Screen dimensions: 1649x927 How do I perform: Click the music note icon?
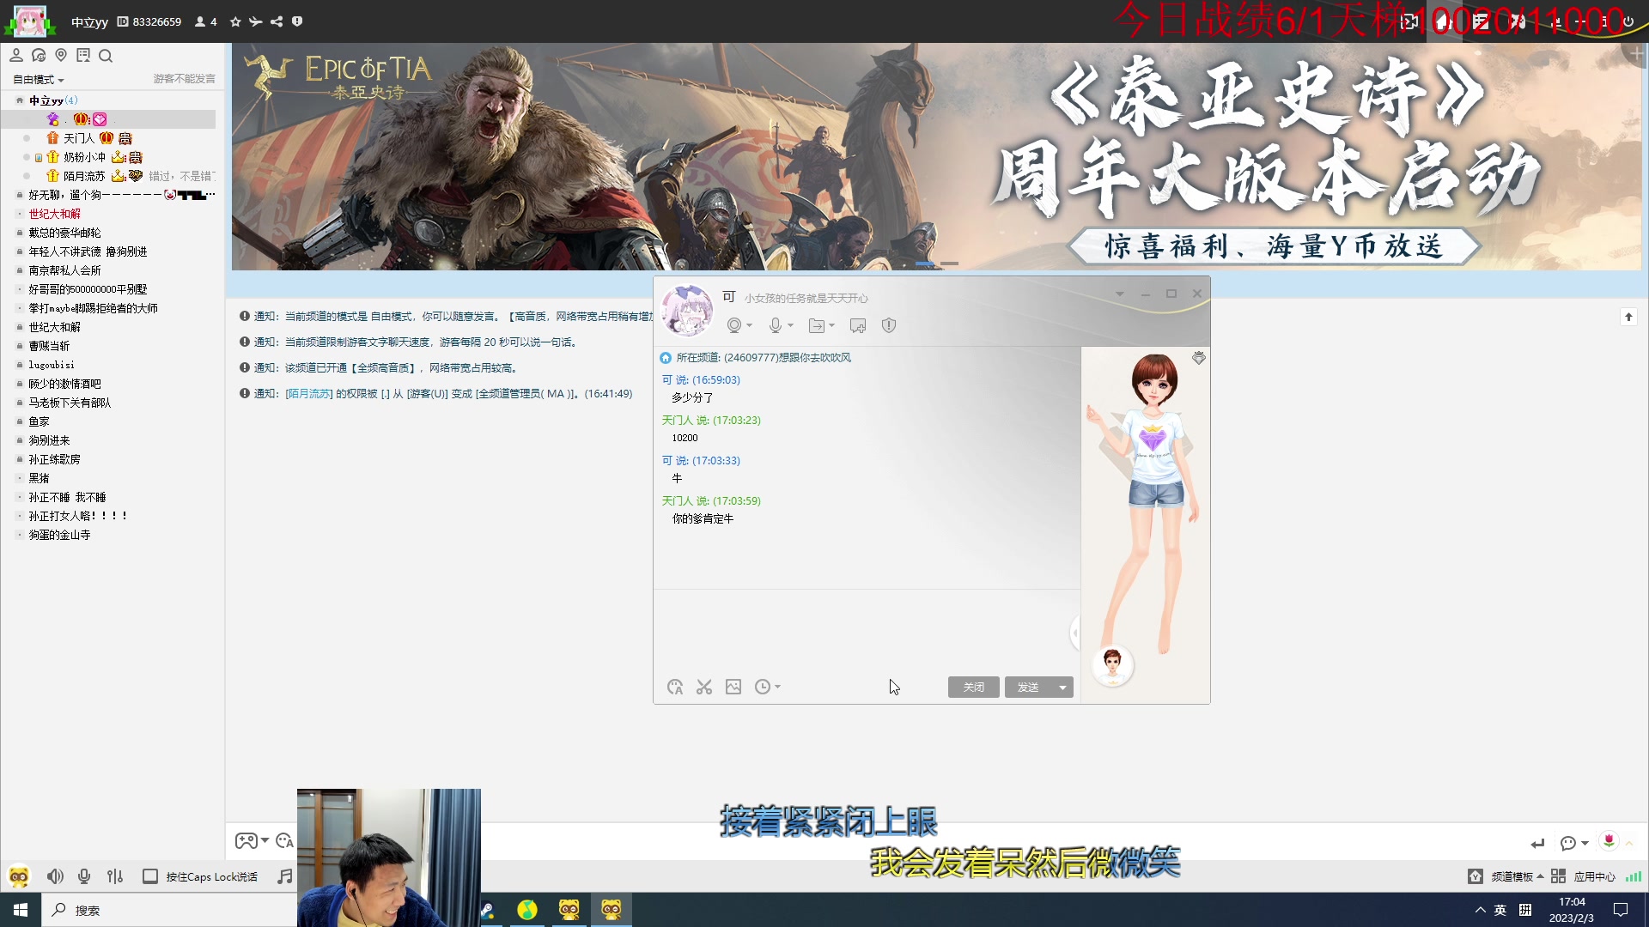(284, 876)
